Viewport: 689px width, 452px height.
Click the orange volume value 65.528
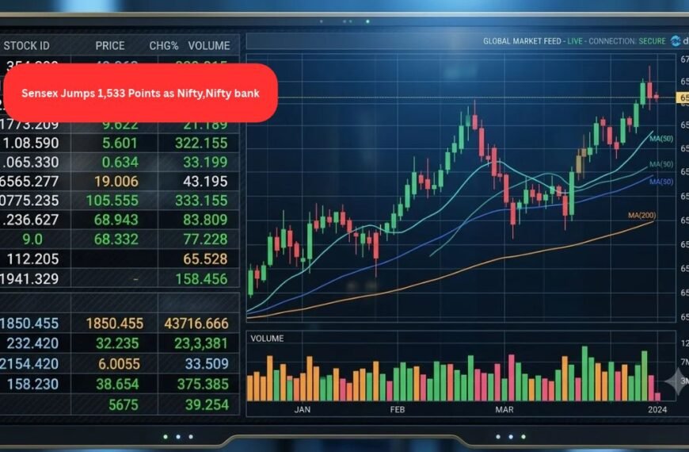205,259
